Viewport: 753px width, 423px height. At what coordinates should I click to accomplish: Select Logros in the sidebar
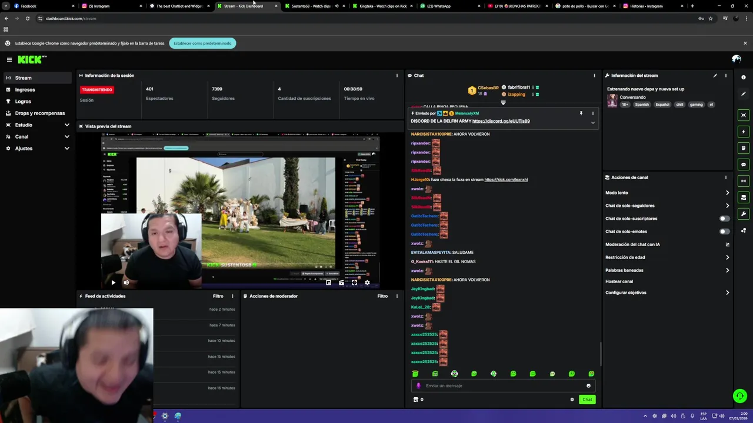(x=38, y=101)
